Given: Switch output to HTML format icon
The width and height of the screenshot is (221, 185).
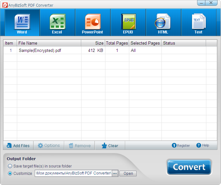Looking at the screenshot, I should pyautogui.click(x=164, y=22).
